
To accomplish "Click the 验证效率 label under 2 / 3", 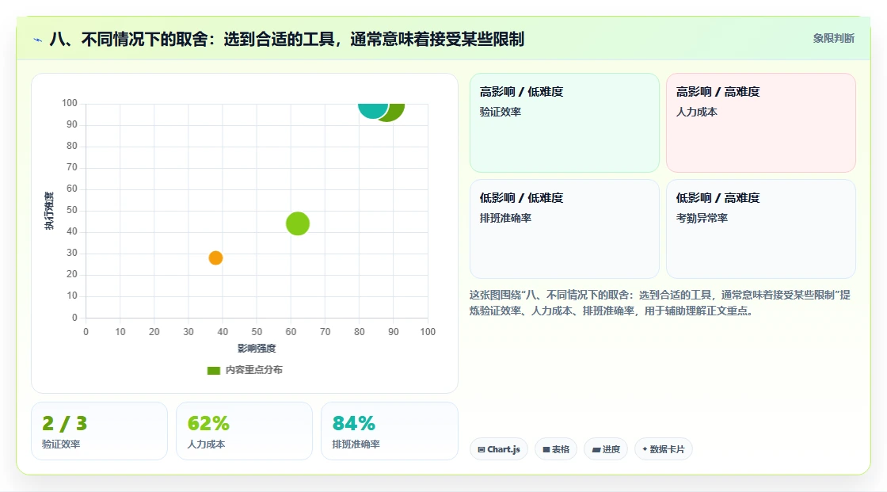I will click(x=61, y=444).
